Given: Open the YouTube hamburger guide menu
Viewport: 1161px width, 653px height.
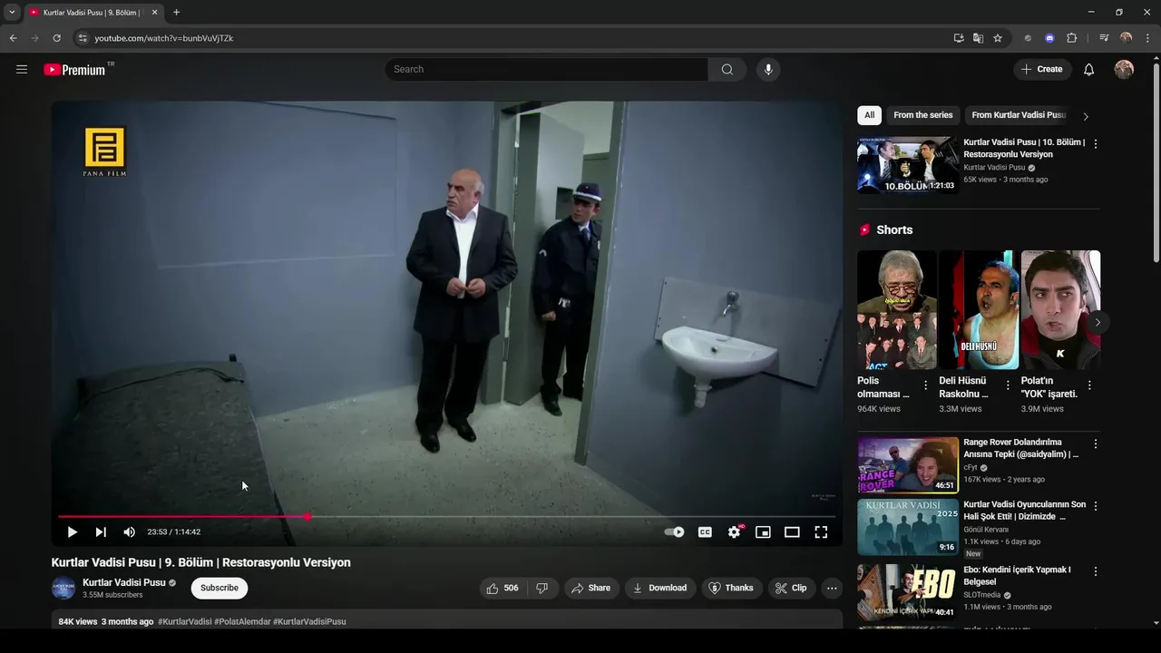Looking at the screenshot, I should tap(22, 69).
